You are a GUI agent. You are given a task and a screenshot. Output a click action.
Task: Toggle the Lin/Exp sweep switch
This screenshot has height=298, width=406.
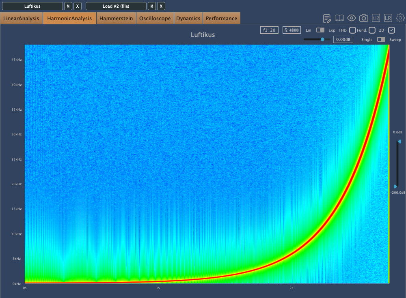click(x=320, y=30)
